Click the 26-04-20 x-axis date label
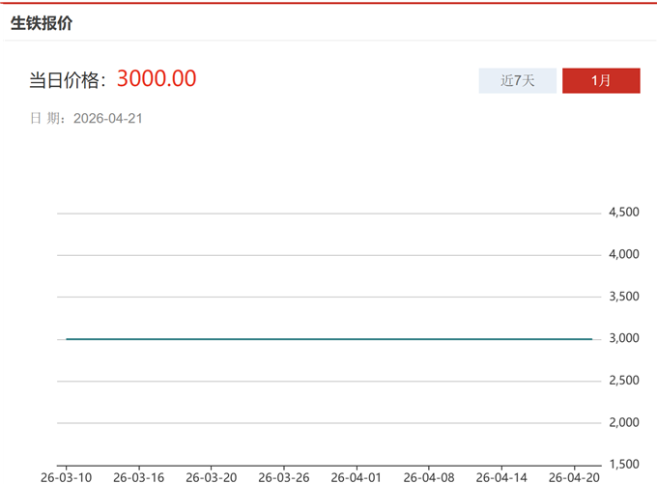 pos(575,476)
